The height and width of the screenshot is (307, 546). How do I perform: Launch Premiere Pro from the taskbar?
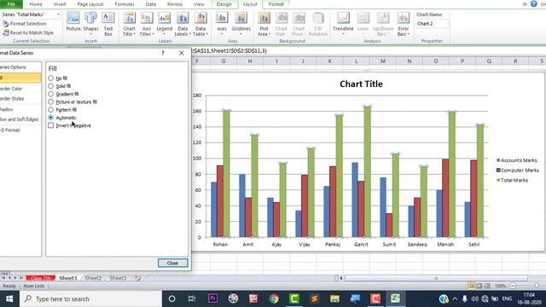point(212,298)
